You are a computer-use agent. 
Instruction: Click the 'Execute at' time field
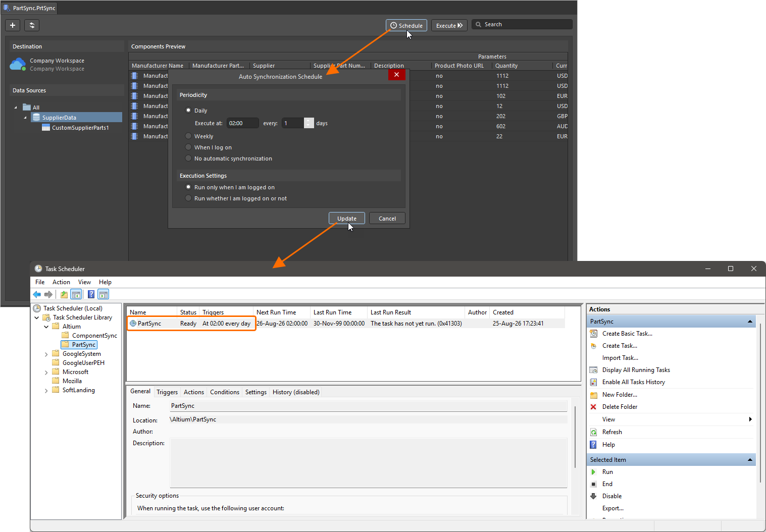coord(243,123)
